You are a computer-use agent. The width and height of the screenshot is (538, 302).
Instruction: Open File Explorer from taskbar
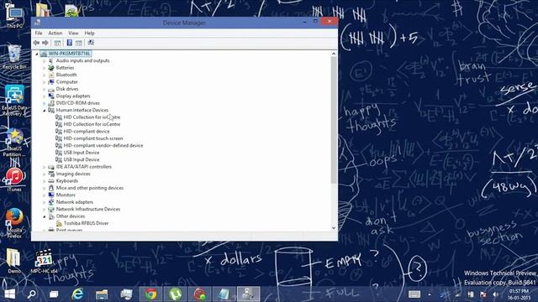102,294
